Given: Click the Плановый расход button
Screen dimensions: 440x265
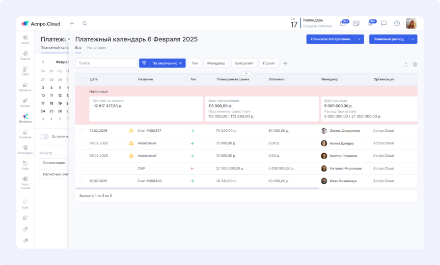Looking at the screenshot, I should (388, 39).
